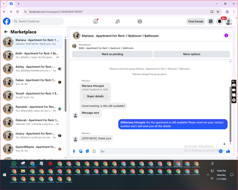This screenshot has height=190, width=238.
Task: Click the Facebook logo
Action: tap(7, 21)
